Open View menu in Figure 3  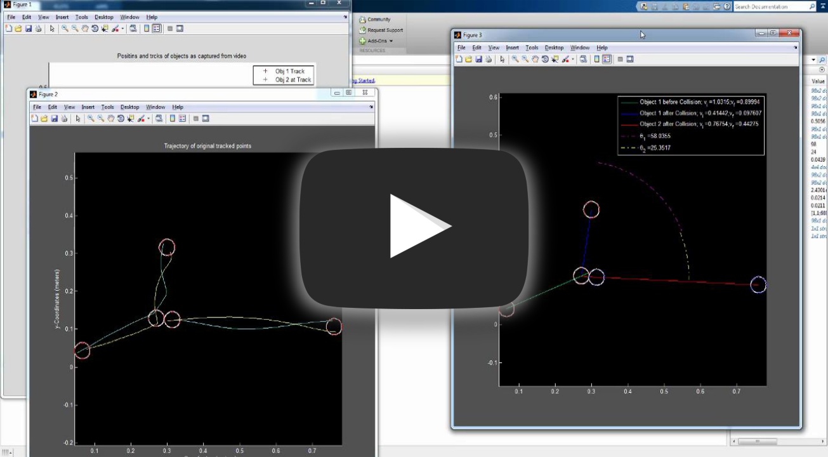pos(494,48)
